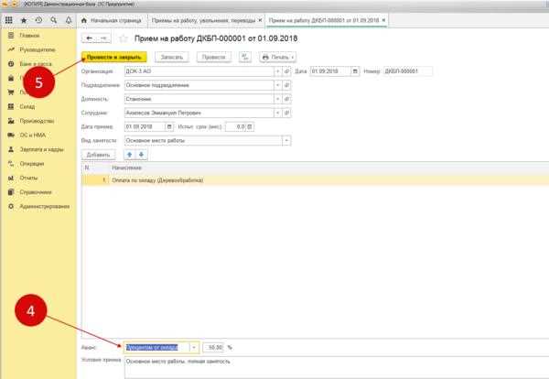
Task: Click into the Должность field
Action: [x=199, y=99]
